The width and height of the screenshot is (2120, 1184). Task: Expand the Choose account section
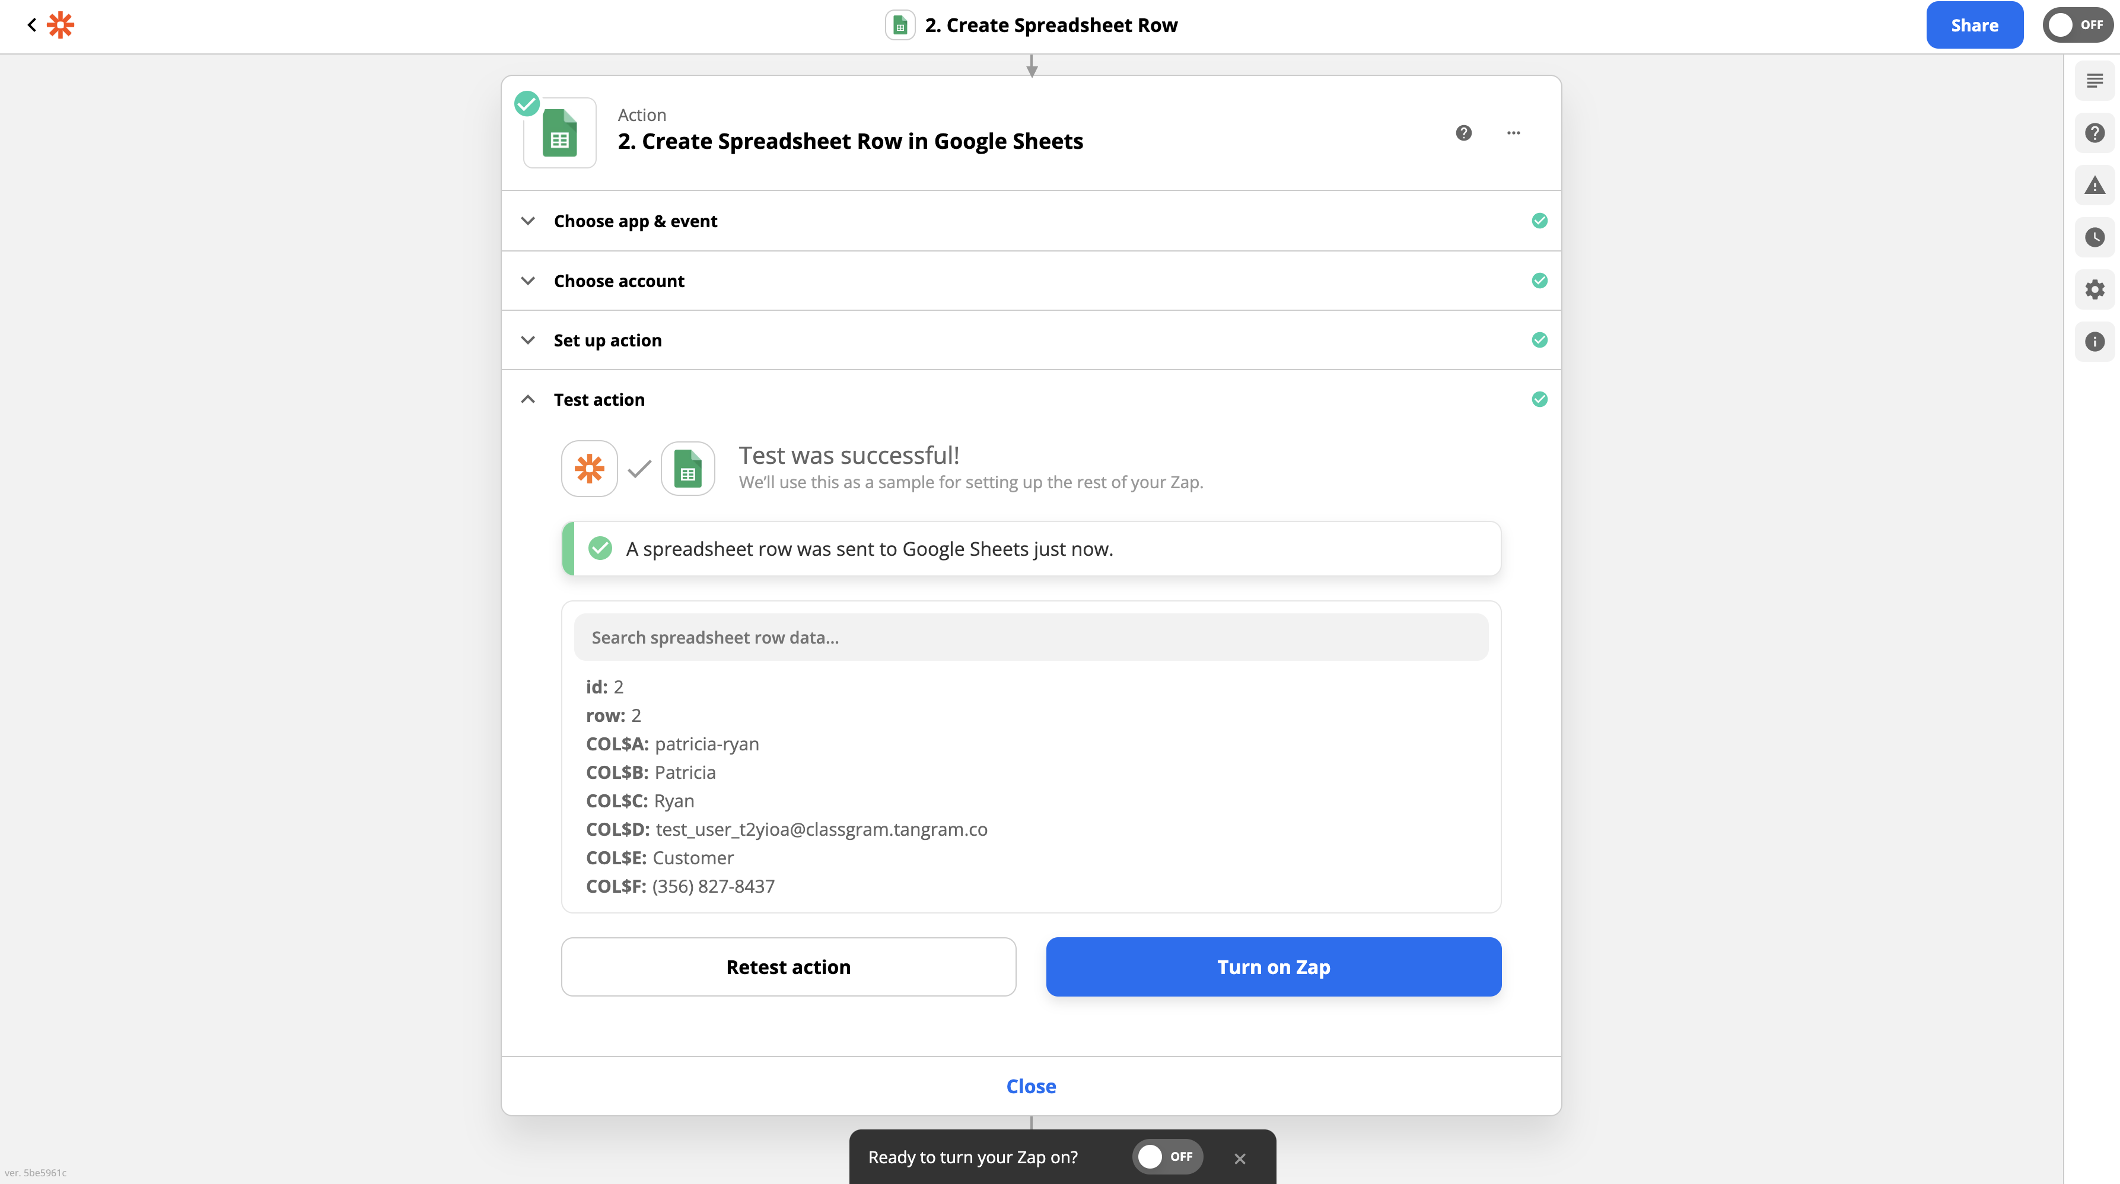coord(1030,281)
